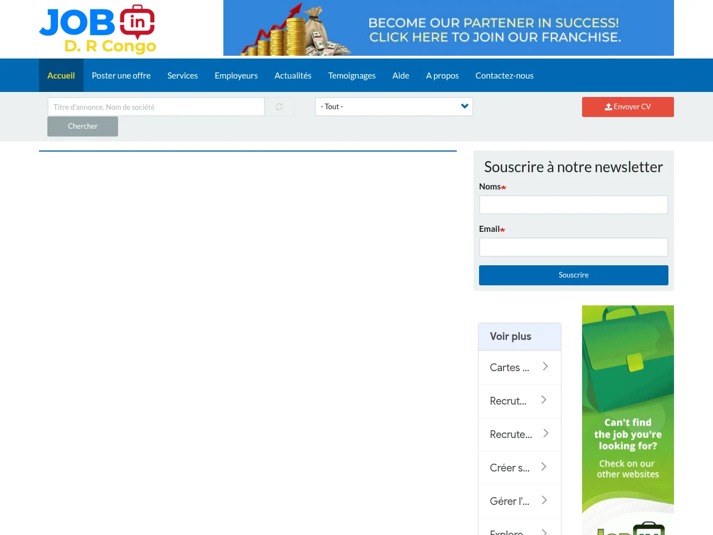Open the Recrut... item chevron arrow
The height and width of the screenshot is (535, 713).
click(x=544, y=400)
